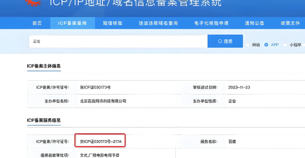
Task: Open the 政策文件 tab
Action: point(290,23)
